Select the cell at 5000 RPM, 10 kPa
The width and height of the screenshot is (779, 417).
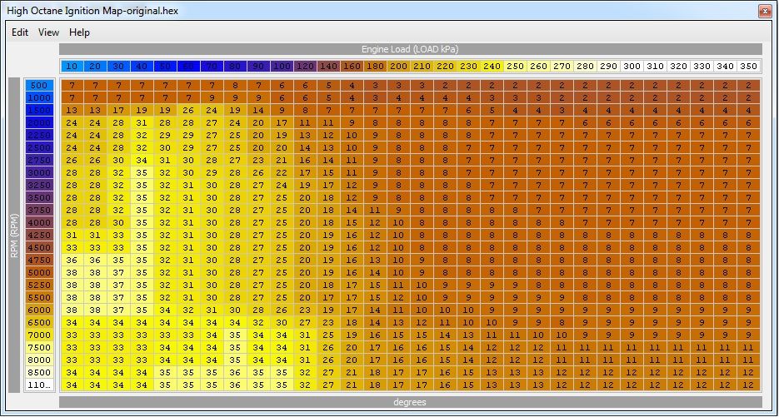[x=72, y=272]
